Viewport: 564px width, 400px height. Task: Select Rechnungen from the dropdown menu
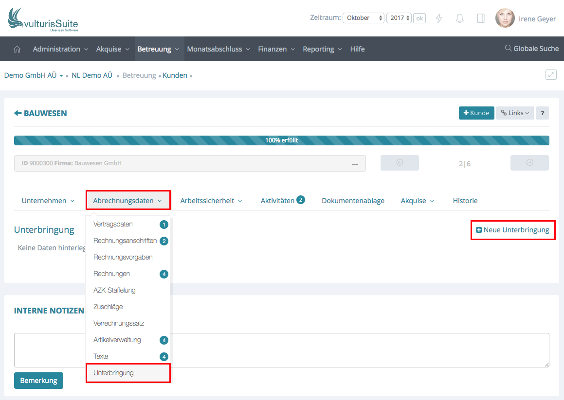tap(111, 274)
